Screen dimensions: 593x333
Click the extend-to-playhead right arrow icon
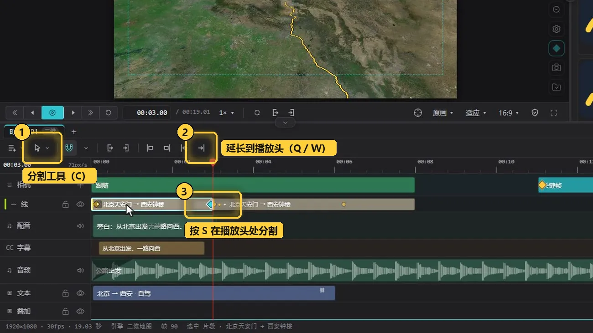[x=201, y=148]
